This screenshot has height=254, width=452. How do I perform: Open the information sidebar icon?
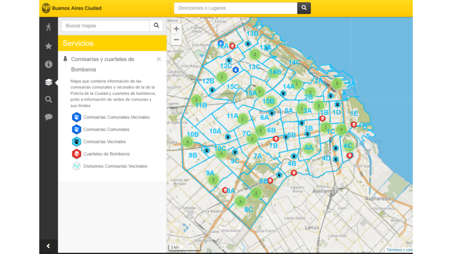(49, 64)
